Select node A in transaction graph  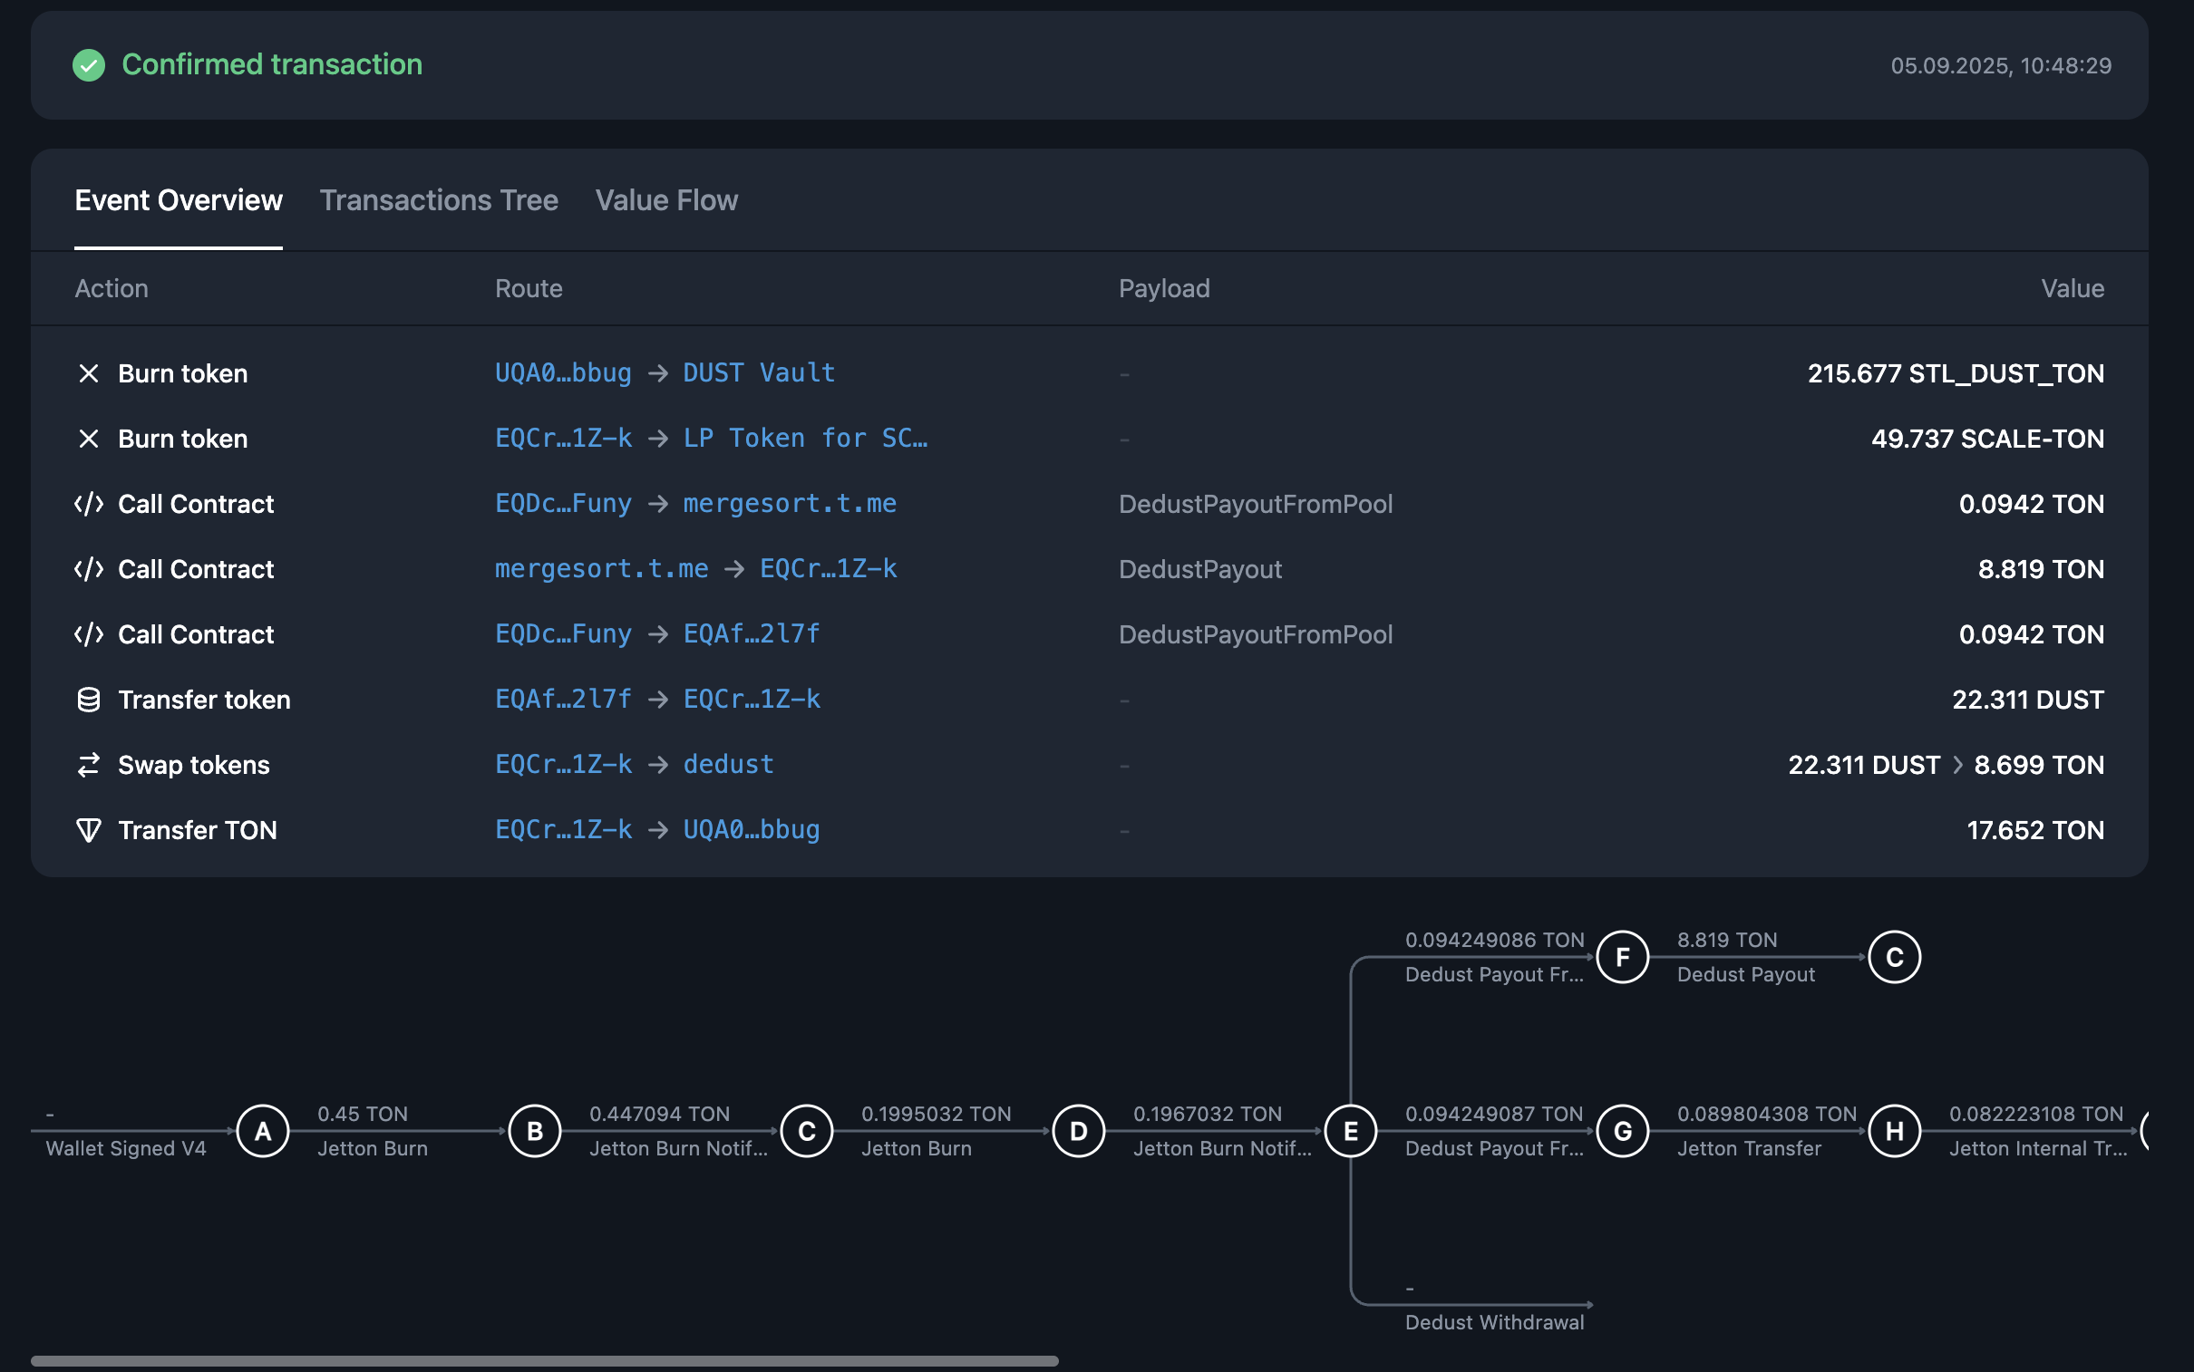point(262,1131)
